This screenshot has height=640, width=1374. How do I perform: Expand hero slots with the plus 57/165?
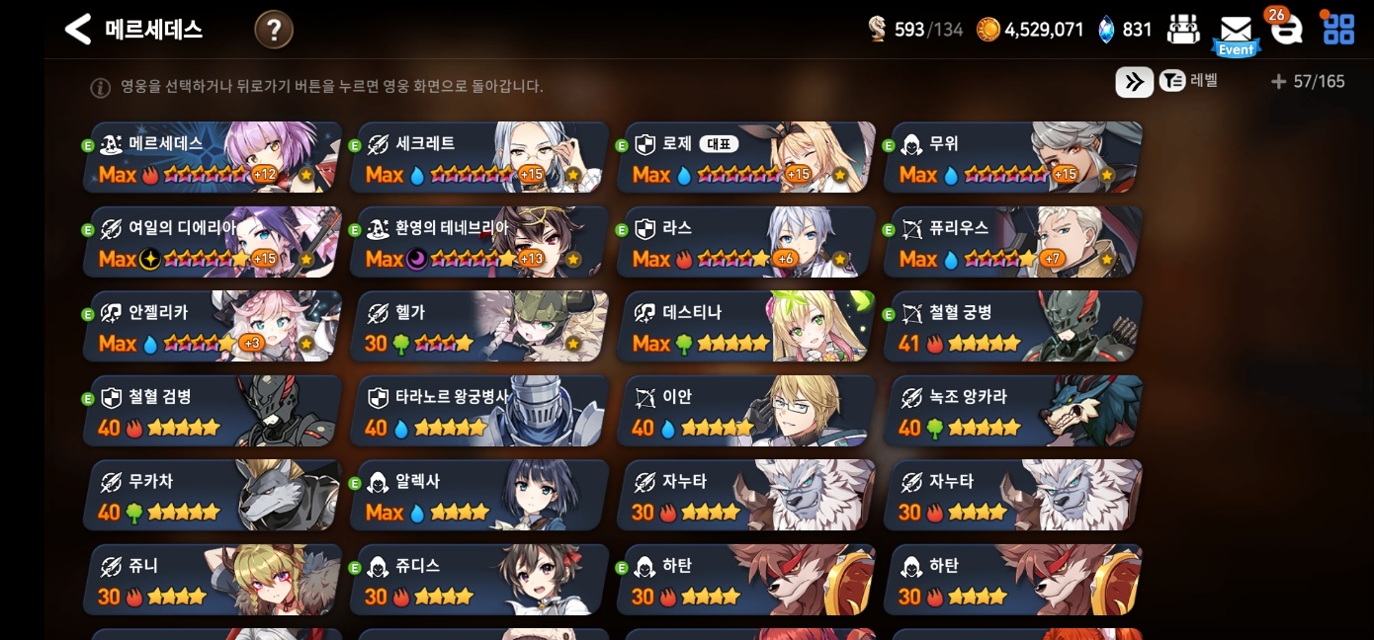pyautogui.click(x=1308, y=82)
